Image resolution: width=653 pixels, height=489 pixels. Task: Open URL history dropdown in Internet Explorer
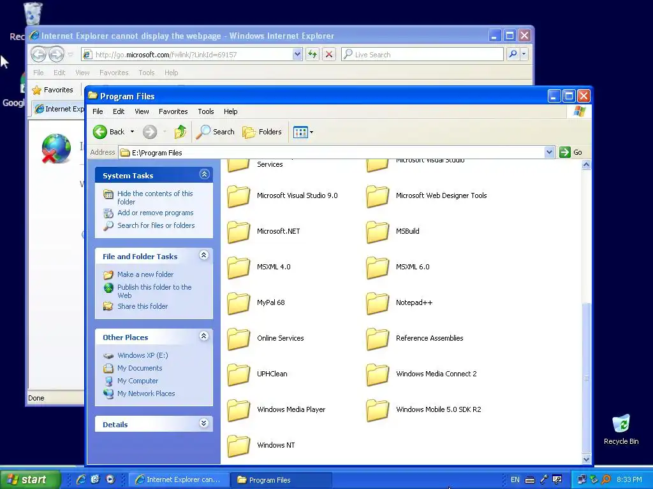click(297, 54)
